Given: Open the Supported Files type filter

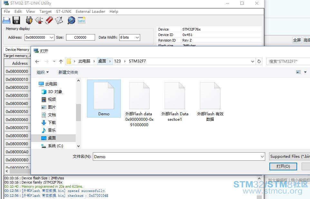Looking at the screenshot, I should point(290,156).
